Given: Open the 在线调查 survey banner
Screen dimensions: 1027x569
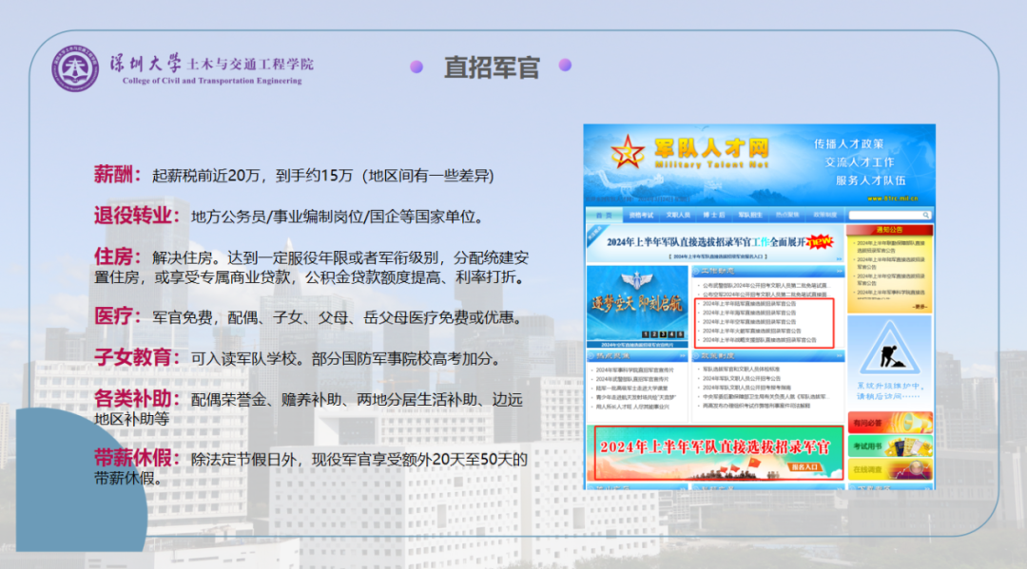Looking at the screenshot, I should point(889,469).
